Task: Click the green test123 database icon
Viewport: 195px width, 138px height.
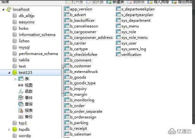Action: click(x=15, y=73)
